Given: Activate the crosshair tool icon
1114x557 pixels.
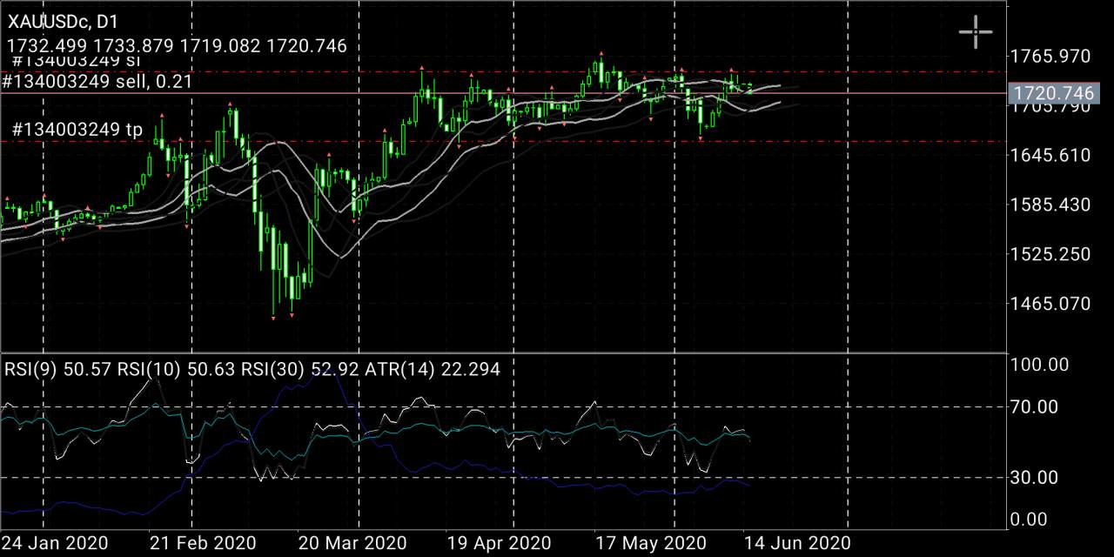Looking at the screenshot, I should click(x=976, y=32).
